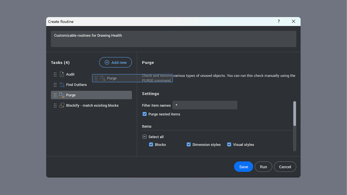Click the Items section heading
This screenshot has width=347, height=195.
point(147,126)
